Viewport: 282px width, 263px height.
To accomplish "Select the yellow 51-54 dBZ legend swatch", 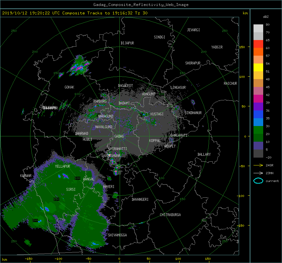I will (258, 67).
